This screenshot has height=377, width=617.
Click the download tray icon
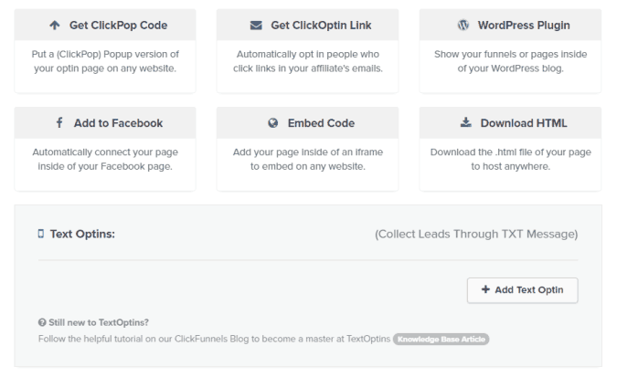pyautogui.click(x=466, y=122)
